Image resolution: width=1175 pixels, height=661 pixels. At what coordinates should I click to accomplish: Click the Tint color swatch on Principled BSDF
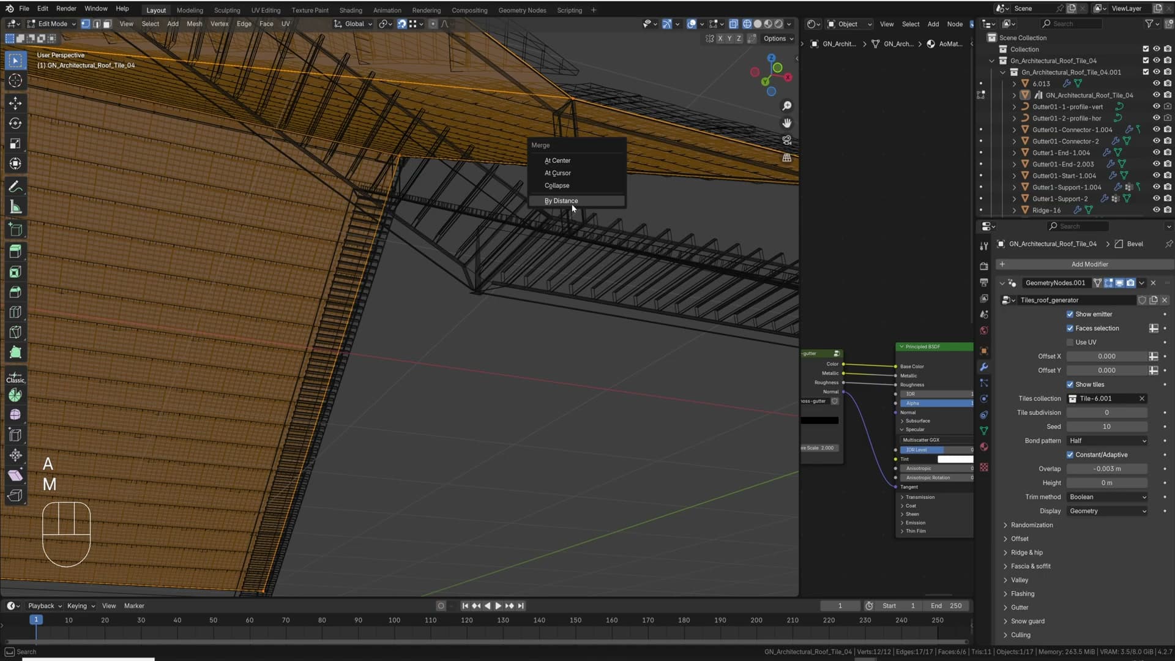(955, 459)
